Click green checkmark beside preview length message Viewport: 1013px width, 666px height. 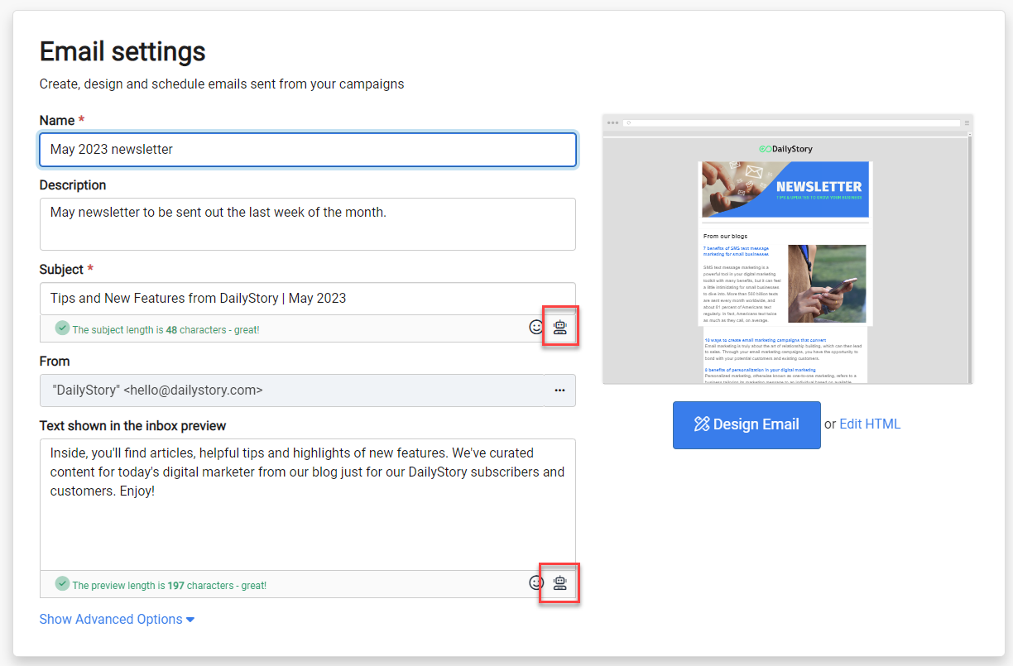(x=62, y=584)
